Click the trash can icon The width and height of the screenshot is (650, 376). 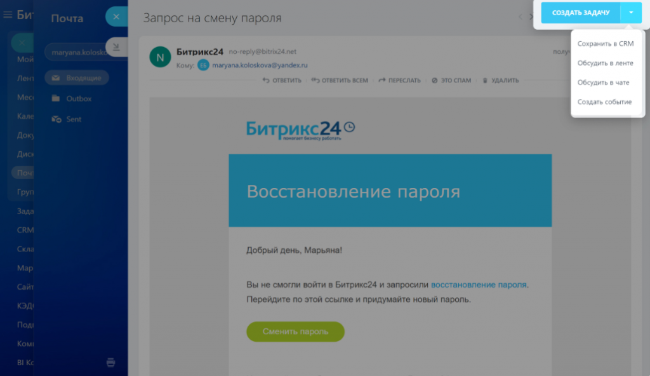(484, 81)
